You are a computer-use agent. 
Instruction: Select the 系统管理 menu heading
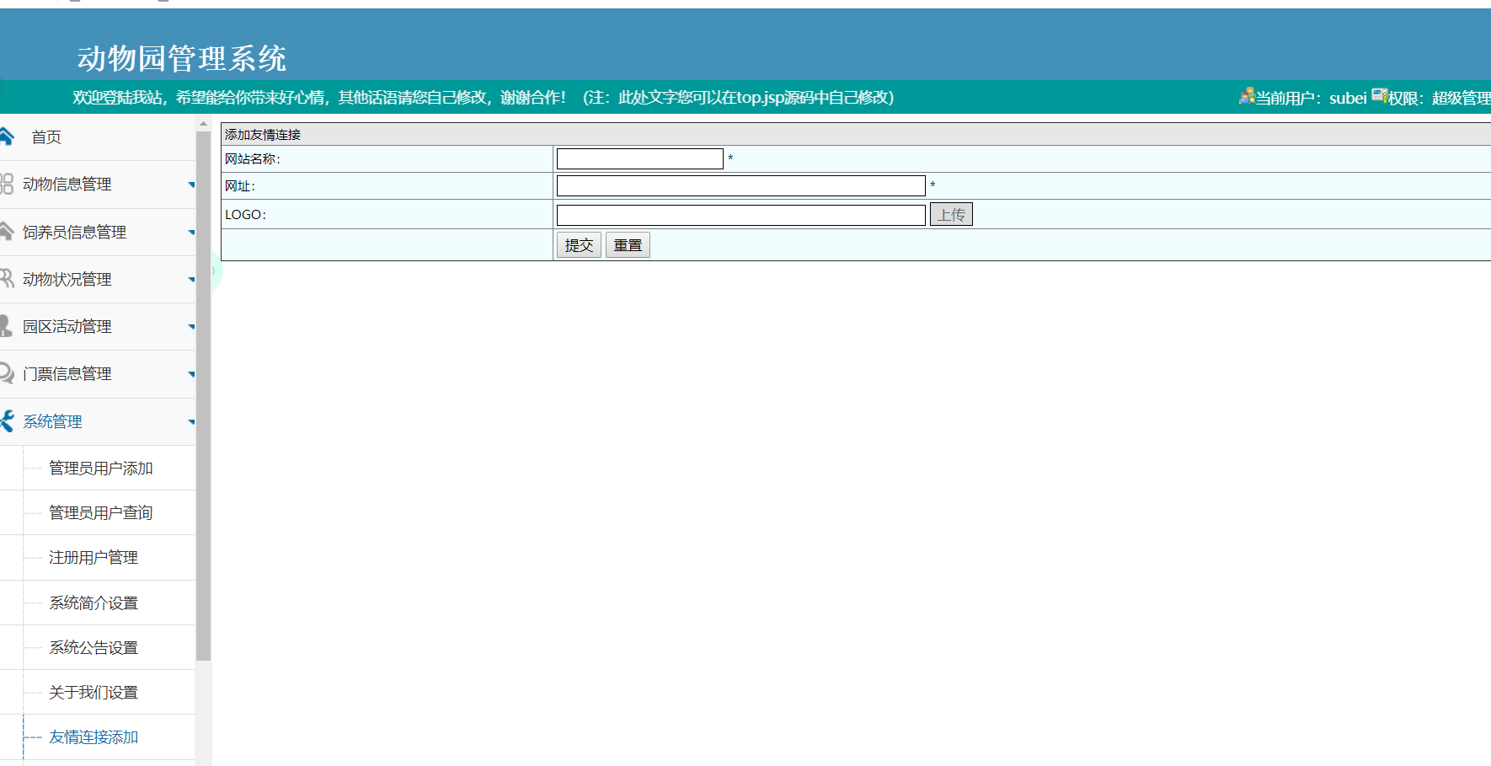pos(52,421)
